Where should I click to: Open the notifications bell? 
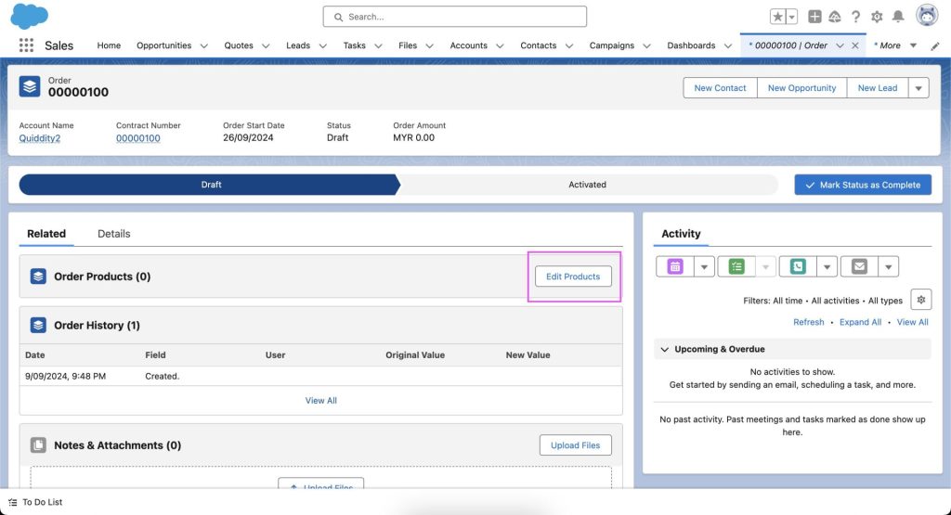pos(898,17)
